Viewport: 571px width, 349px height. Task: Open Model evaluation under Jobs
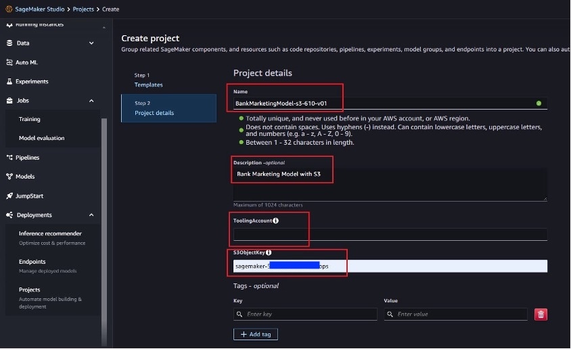[41, 138]
